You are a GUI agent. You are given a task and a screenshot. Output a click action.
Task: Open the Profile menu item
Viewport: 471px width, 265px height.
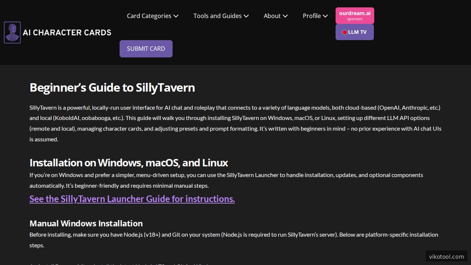point(312,16)
